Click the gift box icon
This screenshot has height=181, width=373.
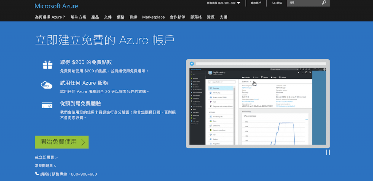(47, 65)
